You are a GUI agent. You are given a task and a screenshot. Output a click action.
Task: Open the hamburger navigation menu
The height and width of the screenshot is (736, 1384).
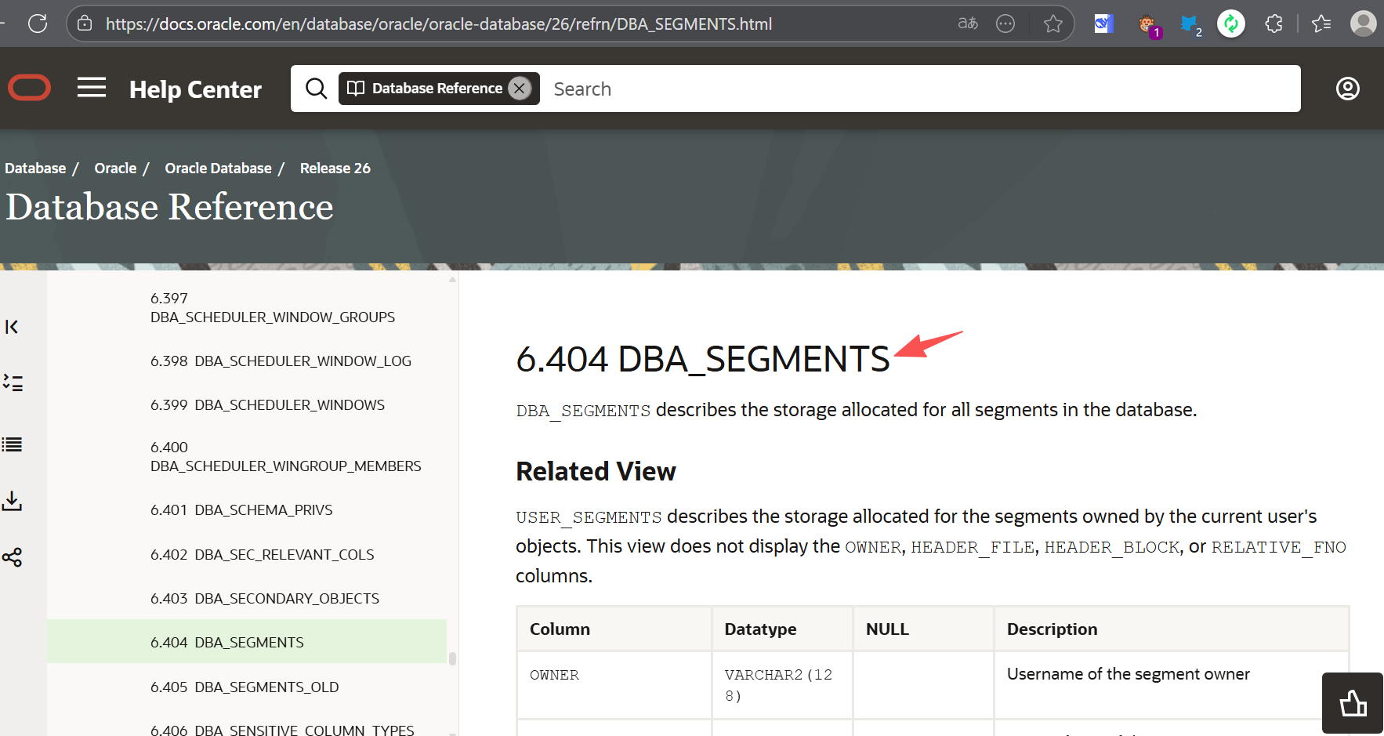pos(92,88)
